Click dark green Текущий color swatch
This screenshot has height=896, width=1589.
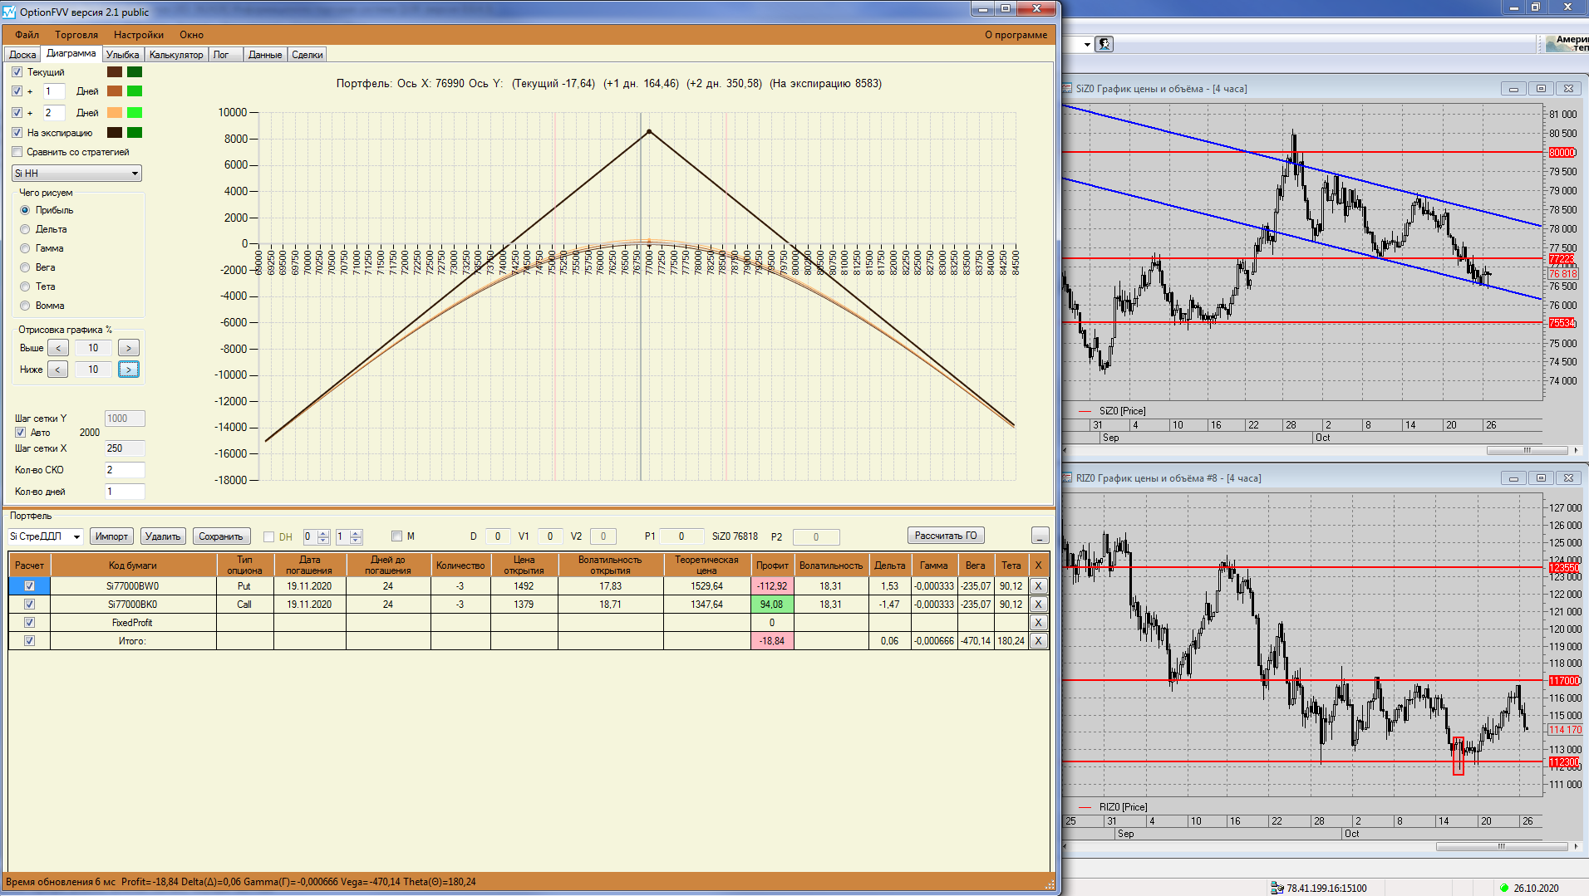[135, 72]
